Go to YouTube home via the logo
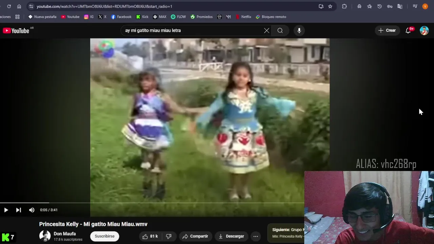Viewport: 434px width, 244px height. (x=16, y=30)
